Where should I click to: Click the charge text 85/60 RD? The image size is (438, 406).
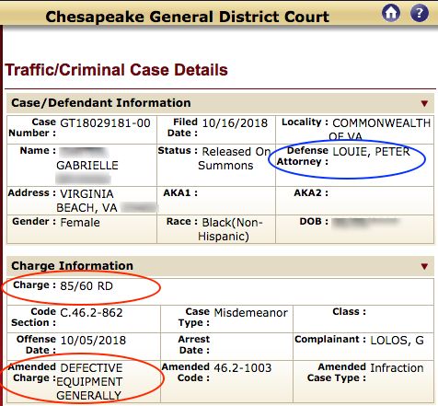[x=86, y=286]
